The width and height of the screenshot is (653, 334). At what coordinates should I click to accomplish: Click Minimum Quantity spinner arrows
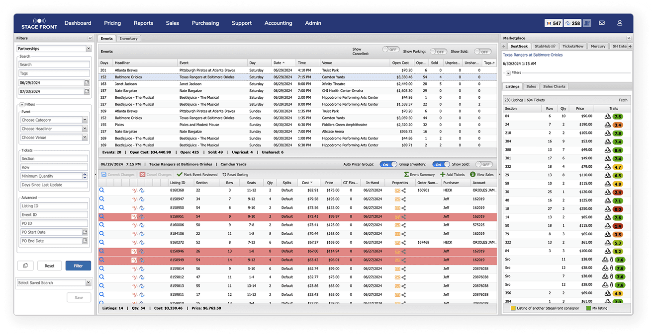[x=85, y=176]
